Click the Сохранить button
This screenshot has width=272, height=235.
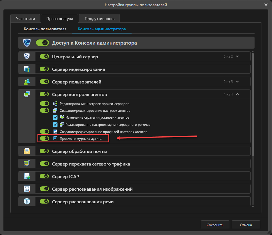tap(215, 225)
